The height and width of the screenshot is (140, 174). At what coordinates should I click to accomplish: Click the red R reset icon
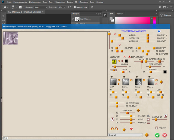pyautogui.click(x=132, y=129)
